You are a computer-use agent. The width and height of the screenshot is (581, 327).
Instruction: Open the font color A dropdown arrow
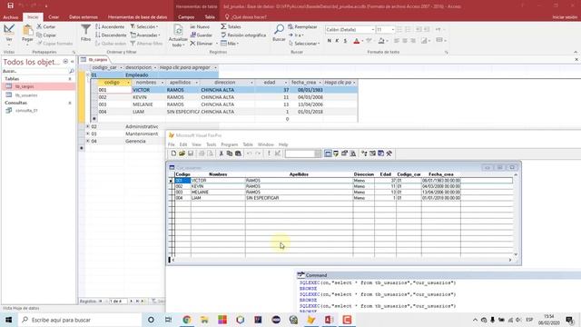(x=362, y=41)
